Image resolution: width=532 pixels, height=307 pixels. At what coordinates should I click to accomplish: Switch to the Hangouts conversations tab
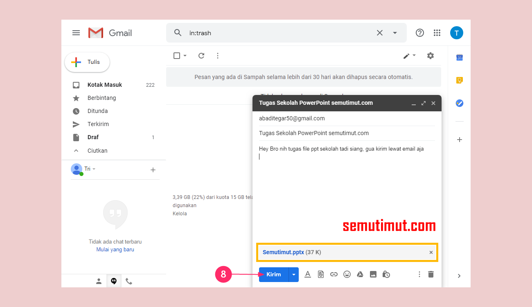114,281
